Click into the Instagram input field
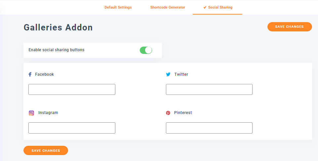318x161 pixels. (x=72, y=128)
